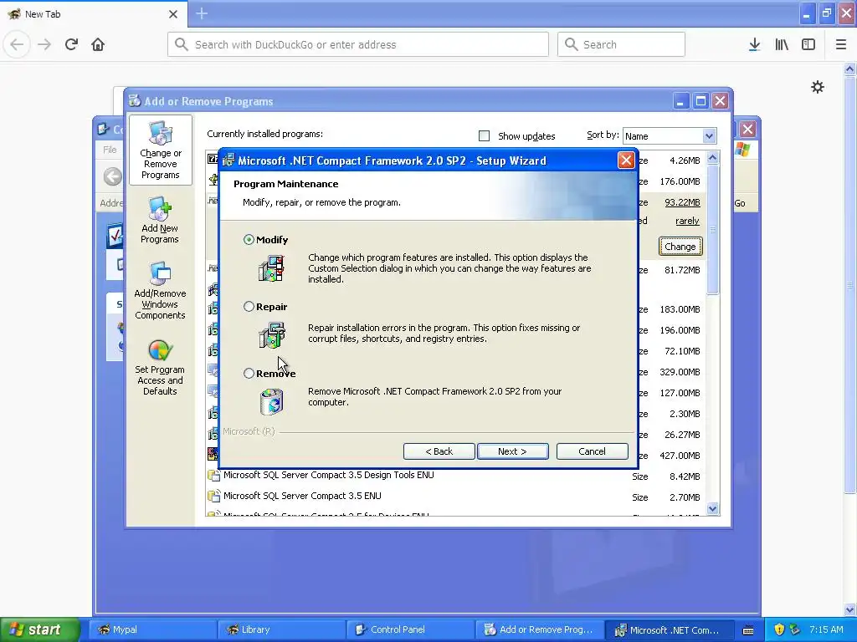Toggle the browser sidebar
Screen dimensions: 857x642
coord(808,44)
